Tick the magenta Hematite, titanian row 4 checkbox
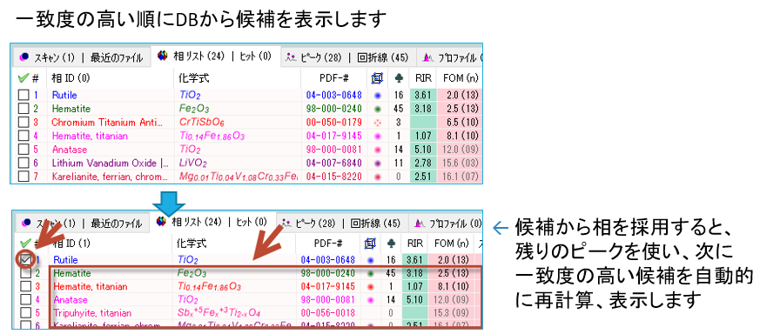Image resolution: width=760 pixels, height=334 pixels. (x=24, y=136)
